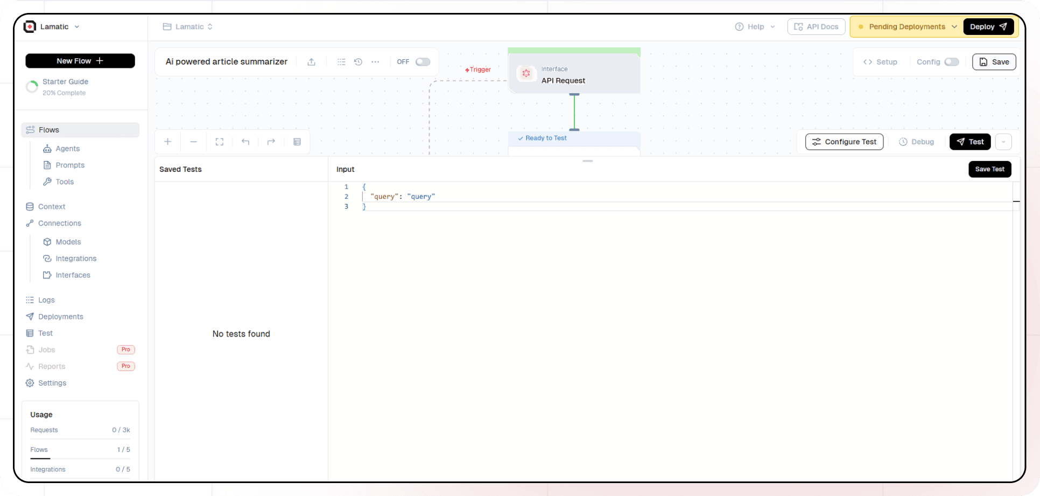Viewport: 1040px width, 496px height.
Task: Undo the last canvas action
Action: pos(245,142)
